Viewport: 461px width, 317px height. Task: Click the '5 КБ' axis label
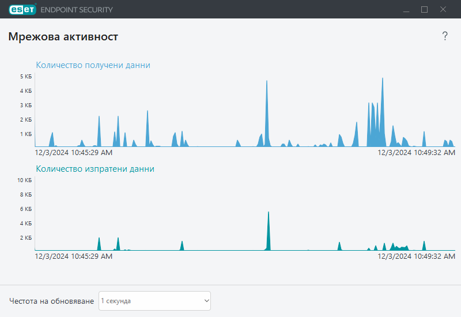tap(25, 77)
